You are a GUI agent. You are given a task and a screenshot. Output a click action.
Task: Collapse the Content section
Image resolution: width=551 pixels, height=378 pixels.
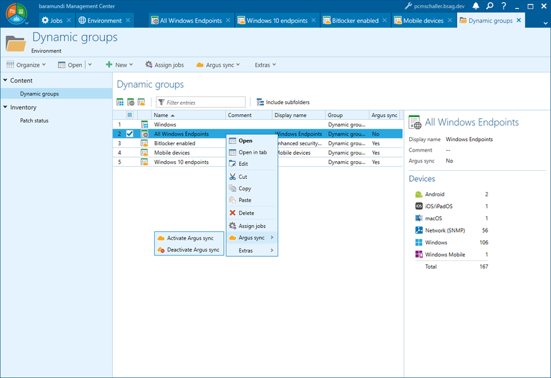point(6,80)
